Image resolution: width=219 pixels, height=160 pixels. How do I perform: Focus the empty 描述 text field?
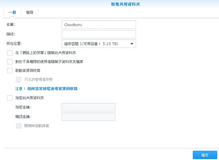(99, 34)
